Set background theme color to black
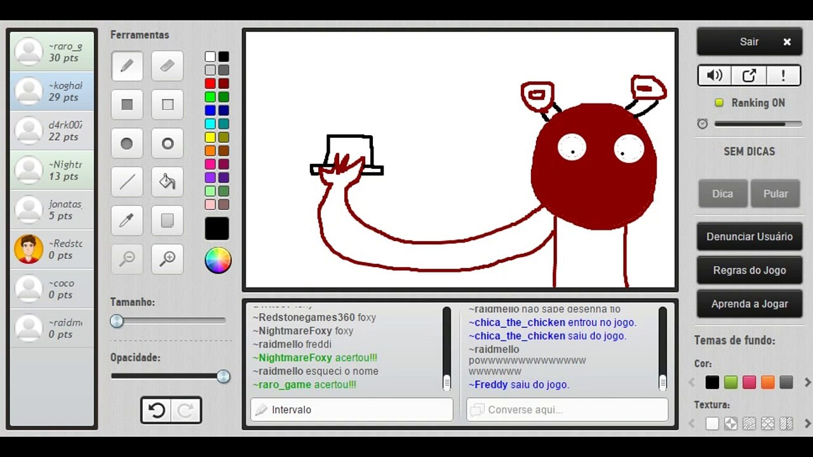Viewport: 813px width, 457px height. [713, 383]
